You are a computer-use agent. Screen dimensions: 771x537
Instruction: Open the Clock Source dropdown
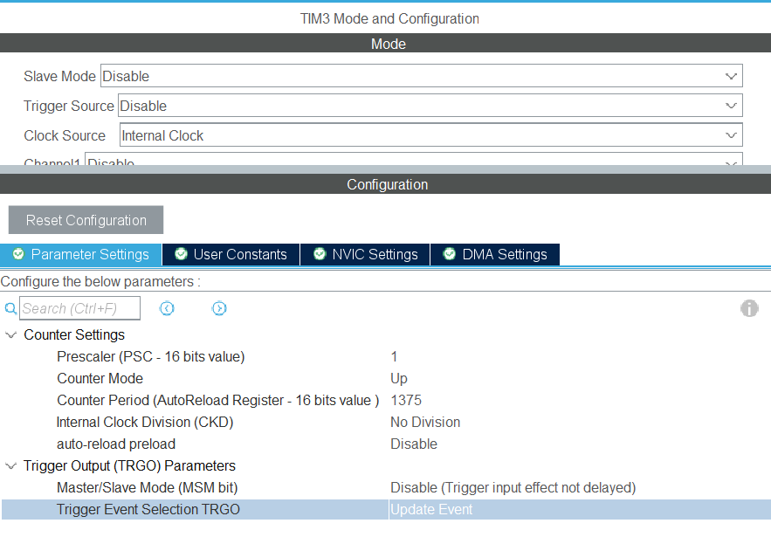(430, 135)
